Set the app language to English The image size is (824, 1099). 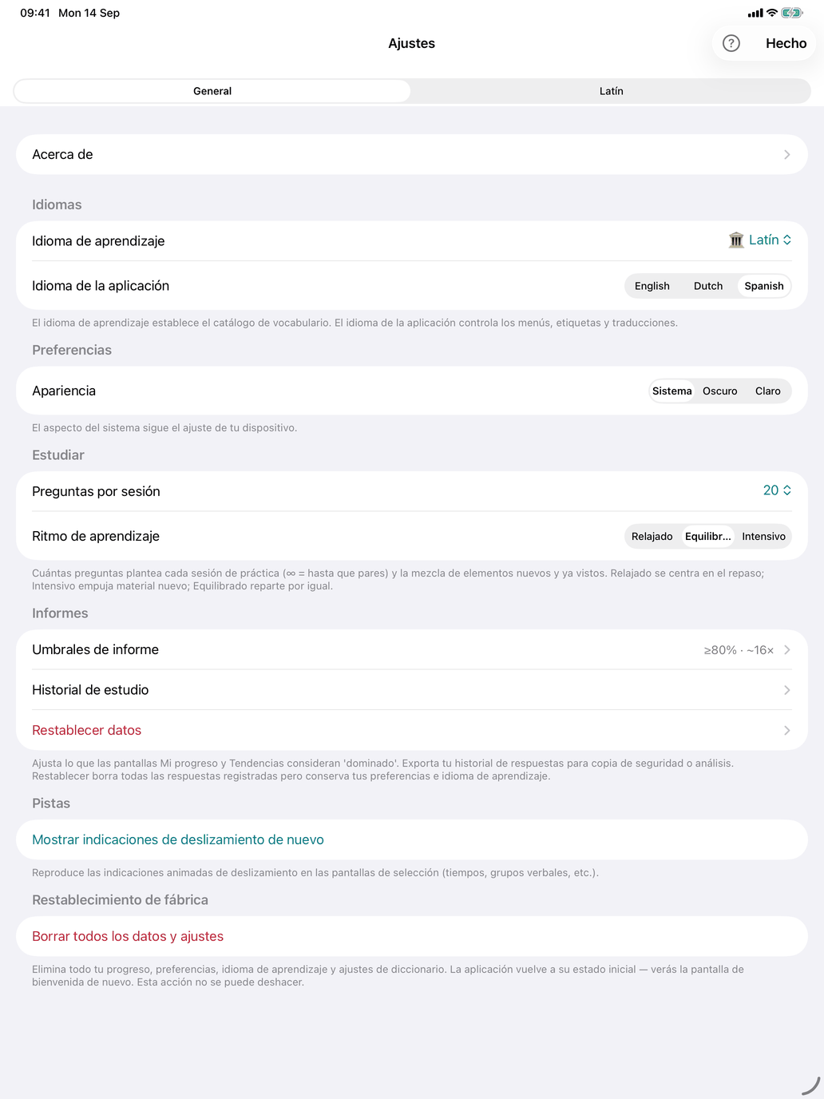pos(652,286)
